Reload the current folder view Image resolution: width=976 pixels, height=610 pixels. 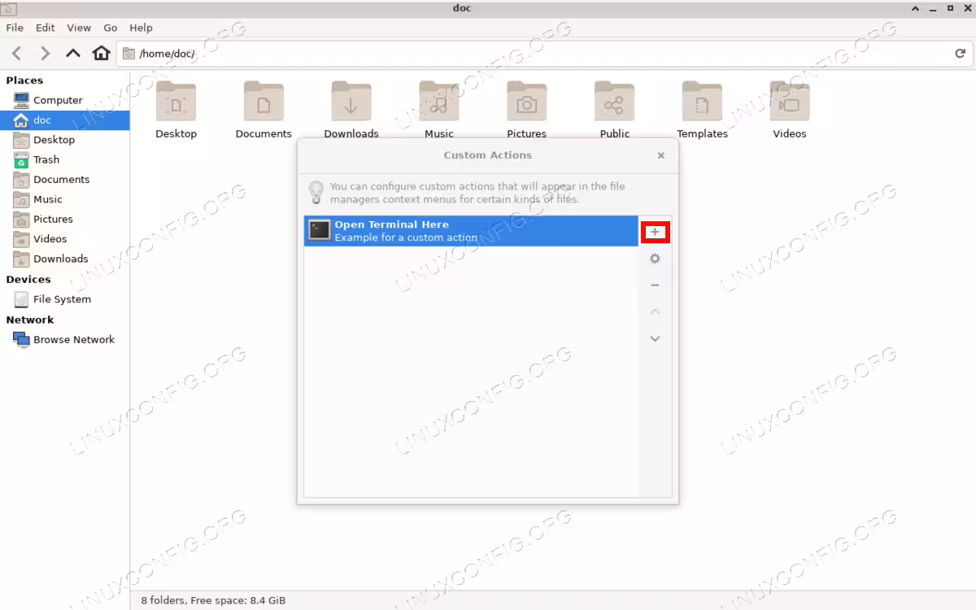[960, 54]
